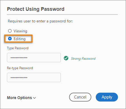Expand the More Options chevron arrow
The width and height of the screenshot is (126, 109).
coord(34,98)
